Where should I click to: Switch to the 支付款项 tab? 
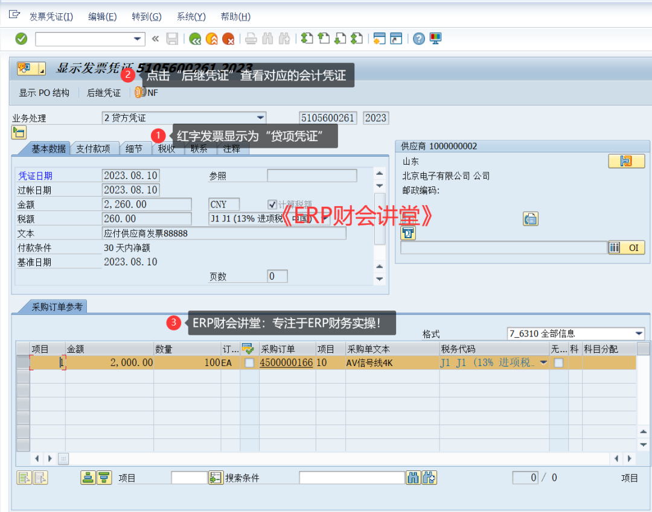pos(93,149)
